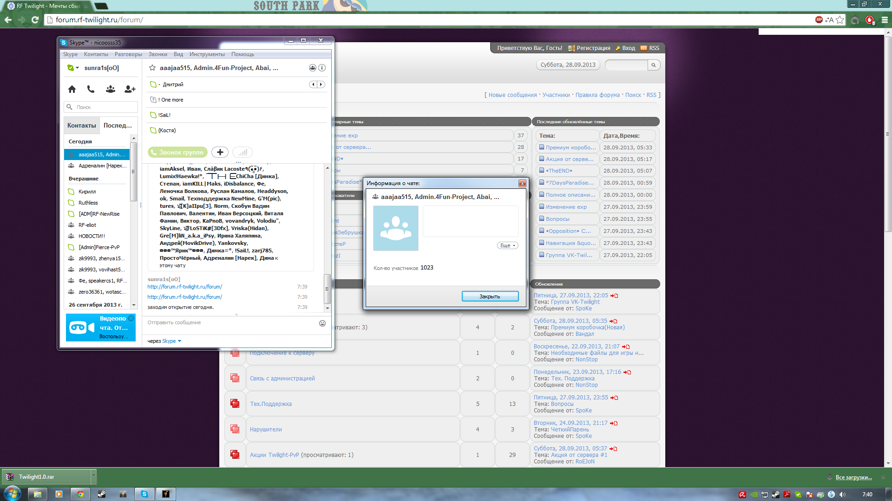Open first forum.rf-twilight.ru link in chat
The height and width of the screenshot is (501, 892).
[x=184, y=287]
